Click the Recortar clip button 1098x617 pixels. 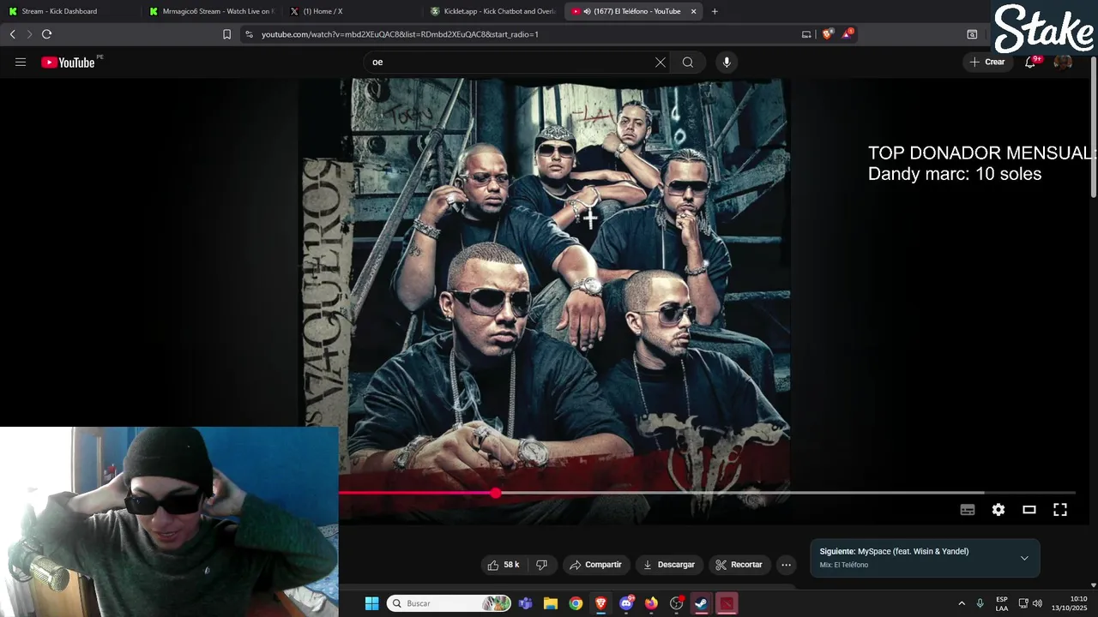click(739, 565)
